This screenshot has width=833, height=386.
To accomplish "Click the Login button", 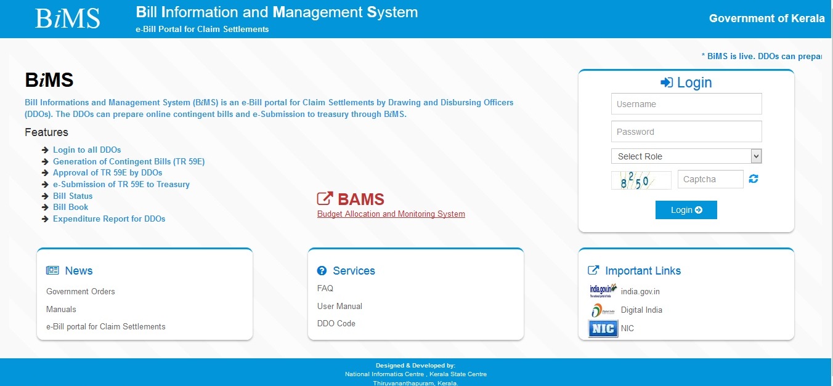I will click(686, 209).
